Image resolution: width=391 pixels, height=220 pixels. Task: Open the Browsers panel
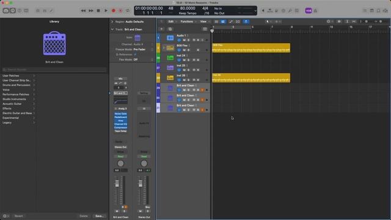coord(386,11)
